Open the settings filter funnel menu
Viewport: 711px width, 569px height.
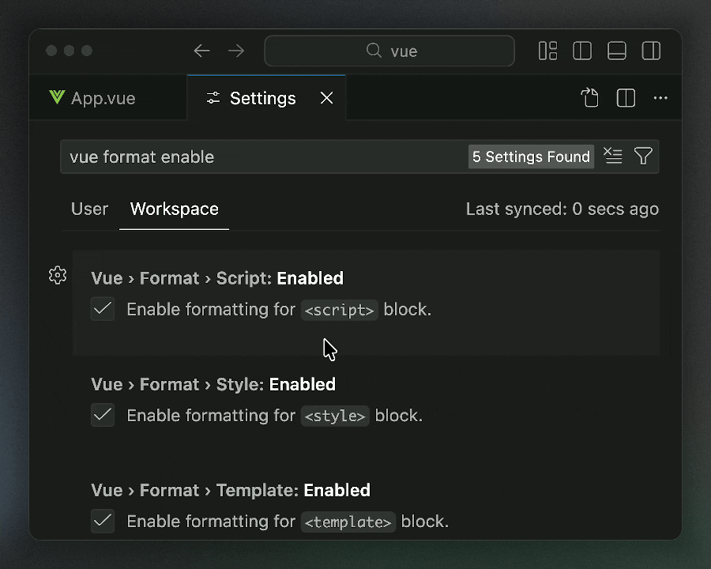644,156
